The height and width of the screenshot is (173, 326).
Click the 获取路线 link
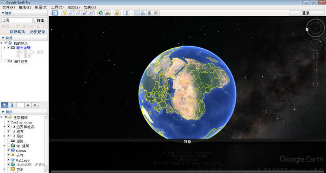(x=18, y=32)
